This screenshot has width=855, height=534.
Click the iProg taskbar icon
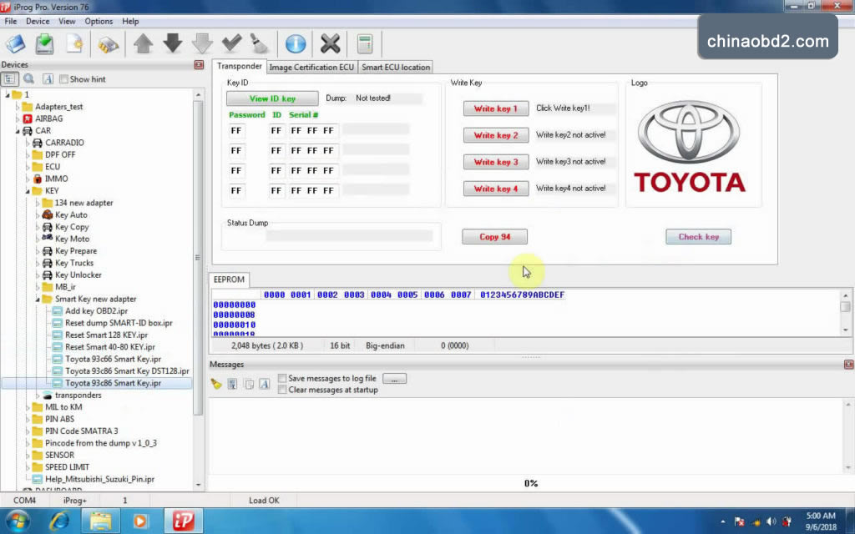point(183,521)
